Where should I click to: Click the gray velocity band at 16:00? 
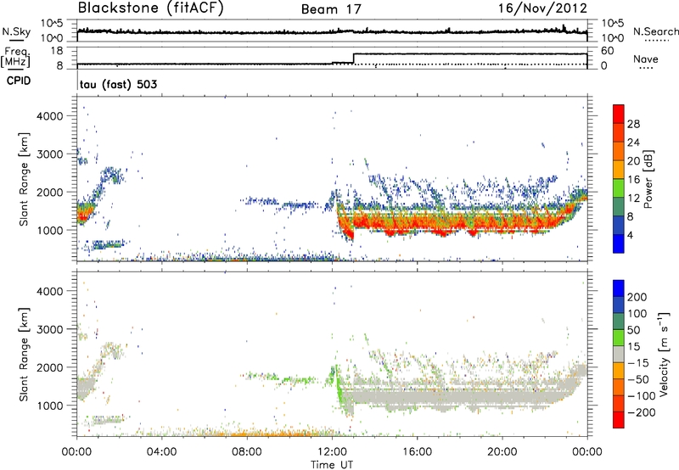click(x=417, y=397)
